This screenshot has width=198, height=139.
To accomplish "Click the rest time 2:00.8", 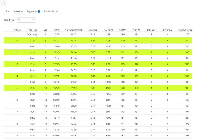I will [x=56, y=94].
